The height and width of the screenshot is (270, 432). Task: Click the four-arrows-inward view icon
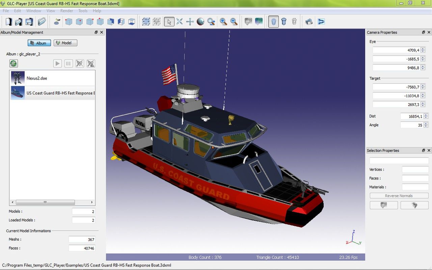coord(180,22)
